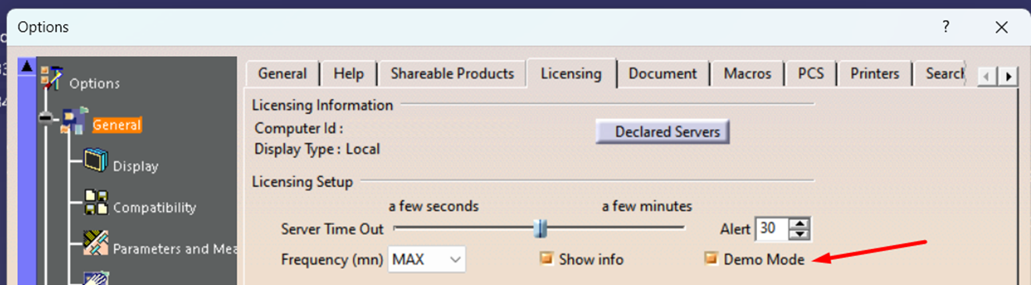
Task: Click the Alert value input field
Action: click(772, 229)
